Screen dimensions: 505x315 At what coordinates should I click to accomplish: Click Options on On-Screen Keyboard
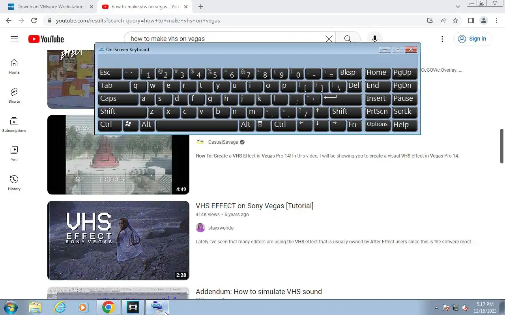coord(377,125)
